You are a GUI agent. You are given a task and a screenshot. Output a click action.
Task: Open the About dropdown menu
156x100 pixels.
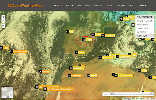pyautogui.click(x=142, y=5)
